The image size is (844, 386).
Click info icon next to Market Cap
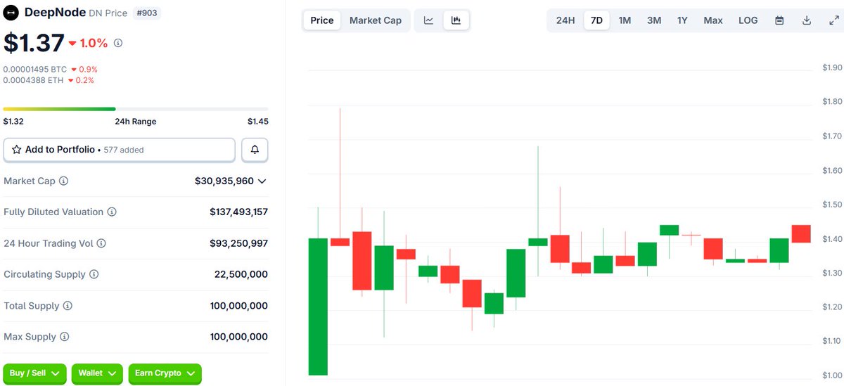point(64,181)
